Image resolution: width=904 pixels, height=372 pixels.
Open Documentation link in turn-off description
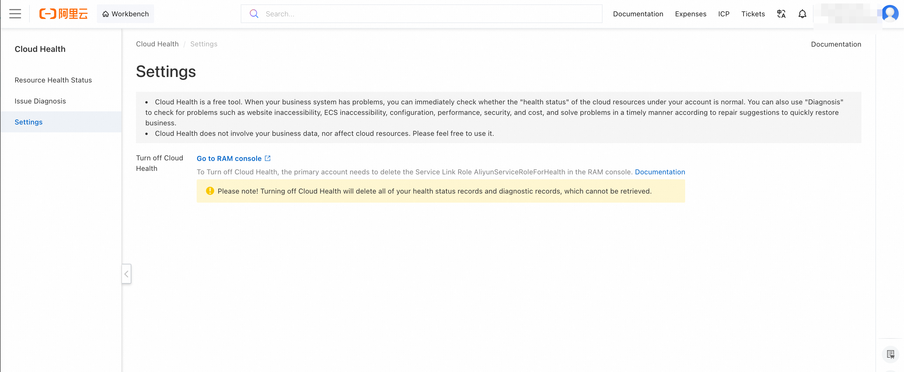[660, 172]
